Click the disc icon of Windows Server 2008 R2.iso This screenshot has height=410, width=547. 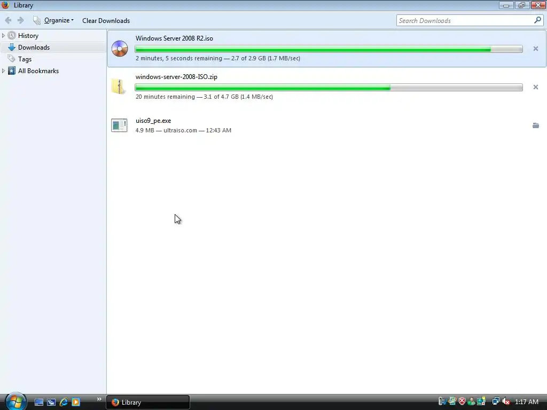120,49
